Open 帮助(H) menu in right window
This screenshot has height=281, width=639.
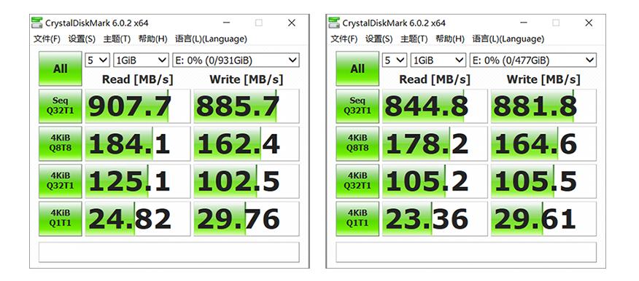450,39
